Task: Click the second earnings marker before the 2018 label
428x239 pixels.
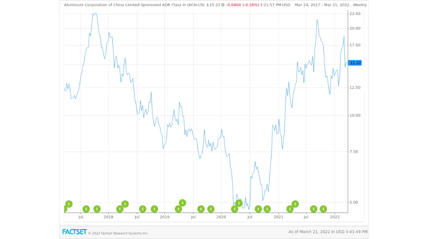Action: [x=97, y=209]
